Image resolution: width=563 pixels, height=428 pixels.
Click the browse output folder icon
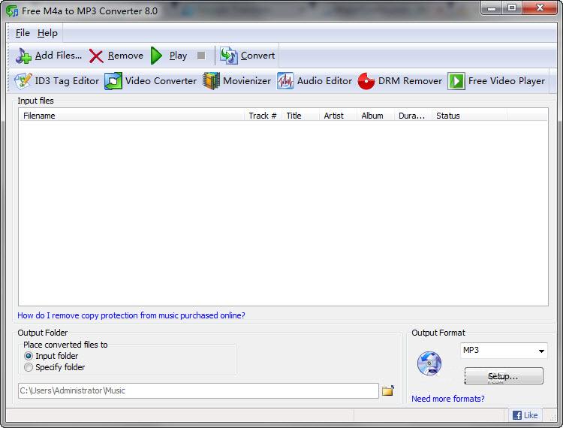pos(388,390)
